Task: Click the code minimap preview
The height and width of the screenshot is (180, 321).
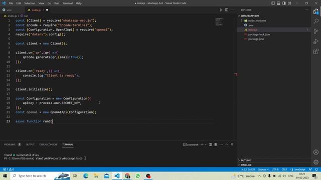Action: [220, 22]
